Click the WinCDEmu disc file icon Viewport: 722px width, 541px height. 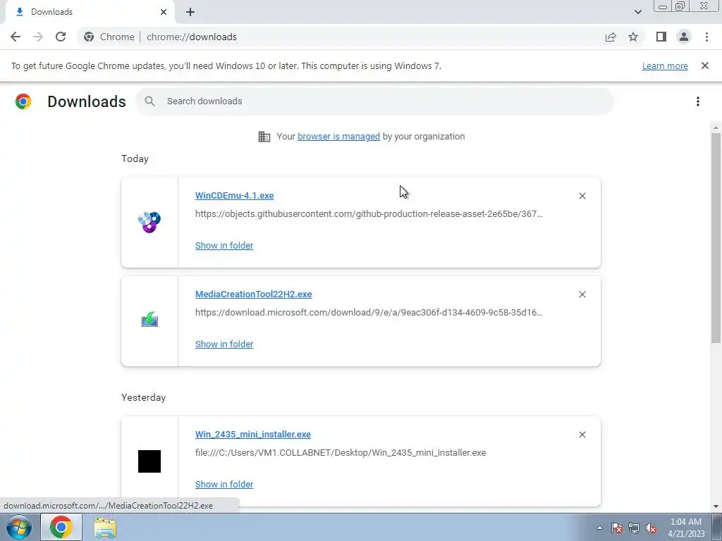click(x=149, y=222)
